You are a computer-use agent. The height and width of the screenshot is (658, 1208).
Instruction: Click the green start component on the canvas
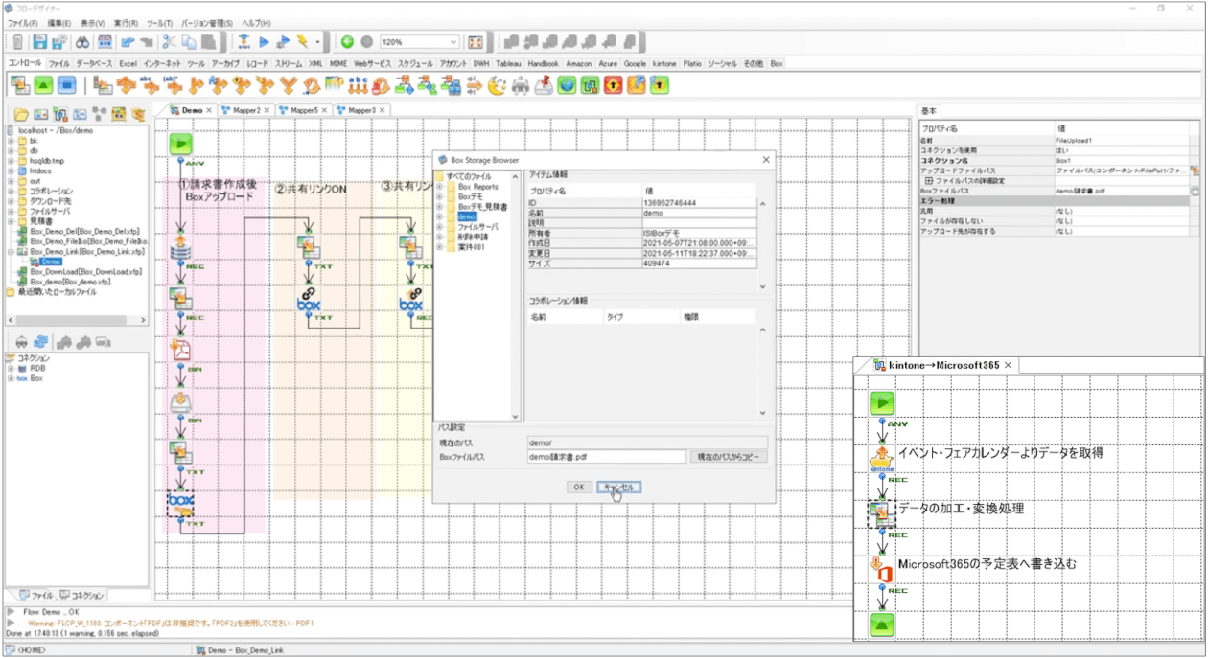[x=180, y=143]
